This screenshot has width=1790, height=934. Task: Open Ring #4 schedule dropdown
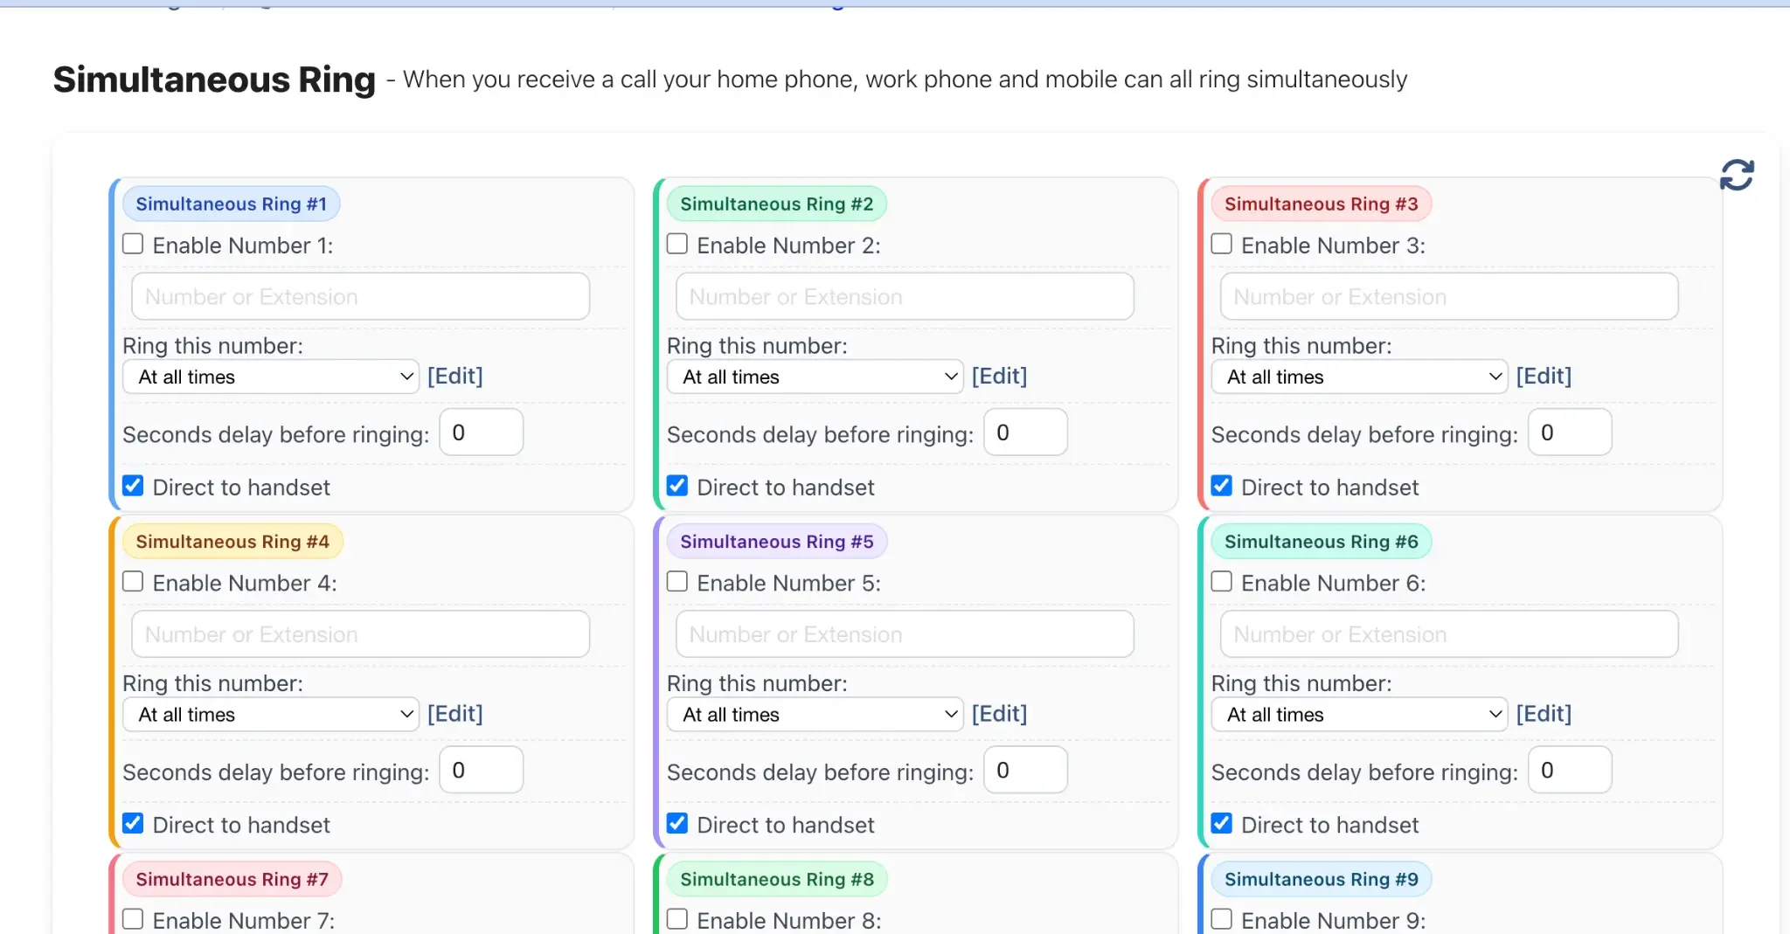[271, 715]
